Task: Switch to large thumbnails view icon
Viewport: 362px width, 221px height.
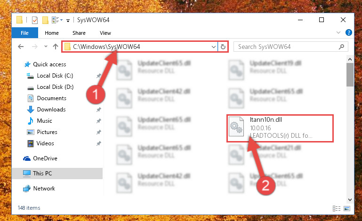Action: pyautogui.click(x=347, y=209)
